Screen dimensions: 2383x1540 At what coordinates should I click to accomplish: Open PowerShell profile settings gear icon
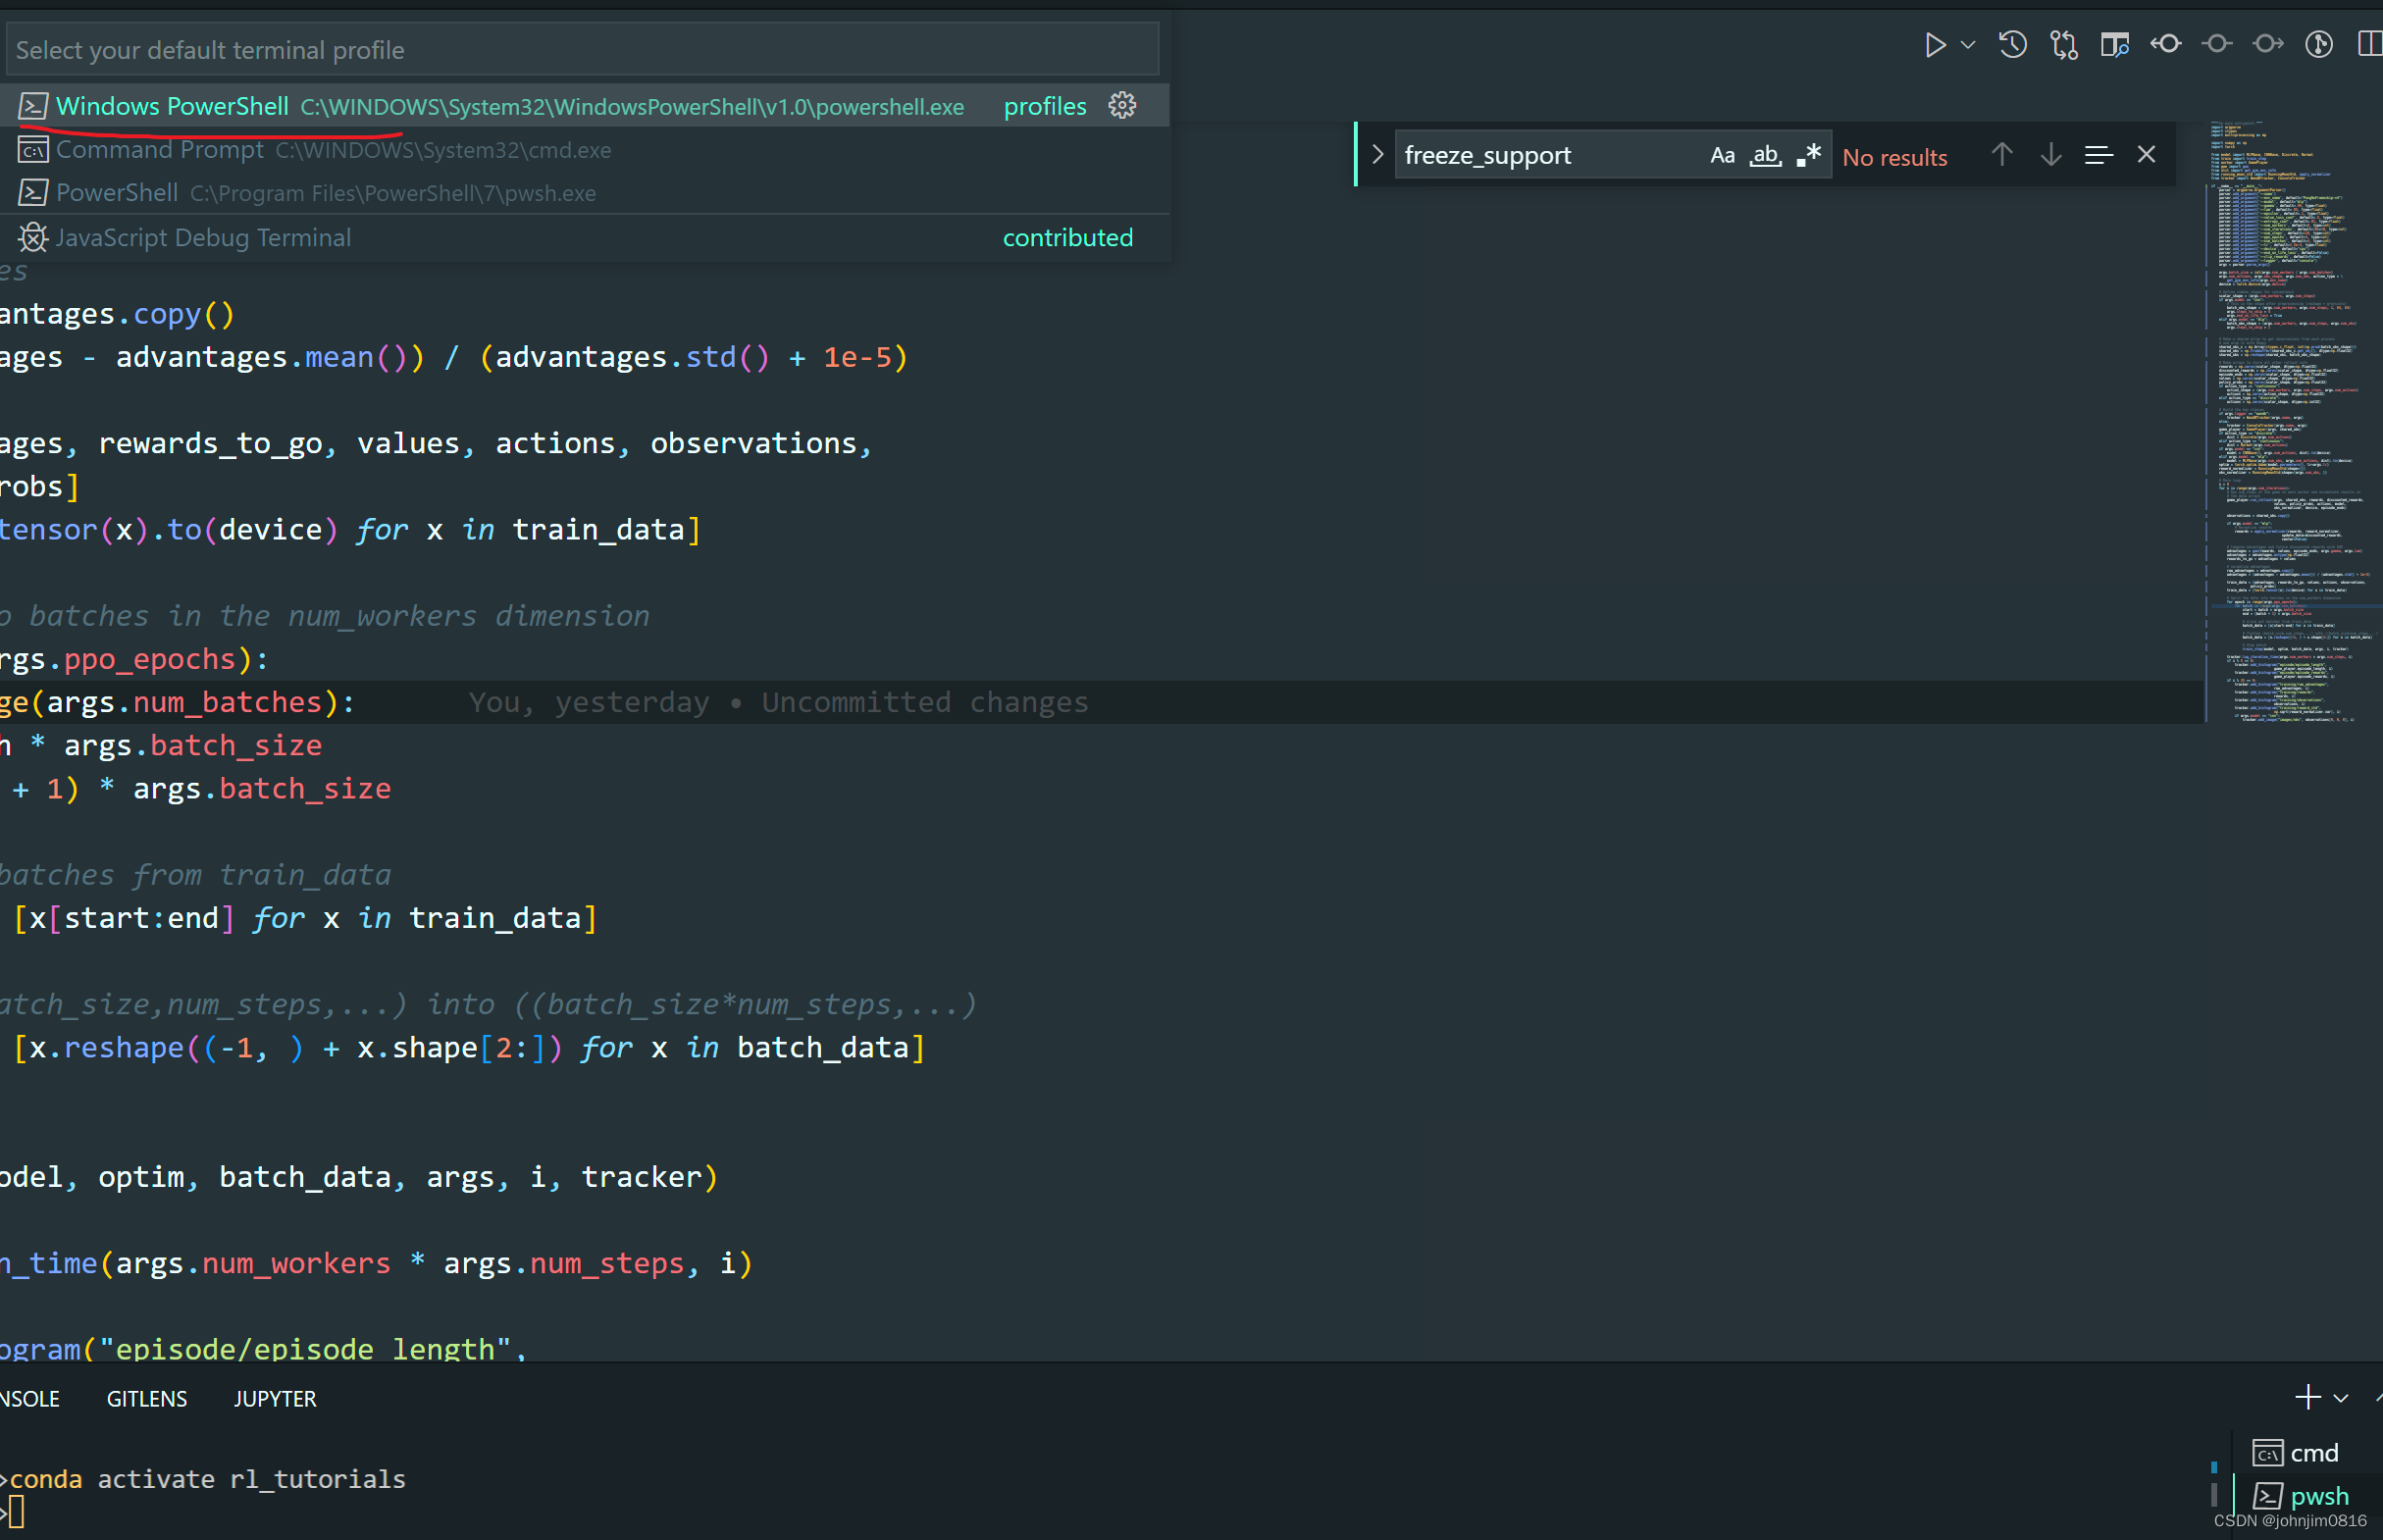pos(1122,106)
